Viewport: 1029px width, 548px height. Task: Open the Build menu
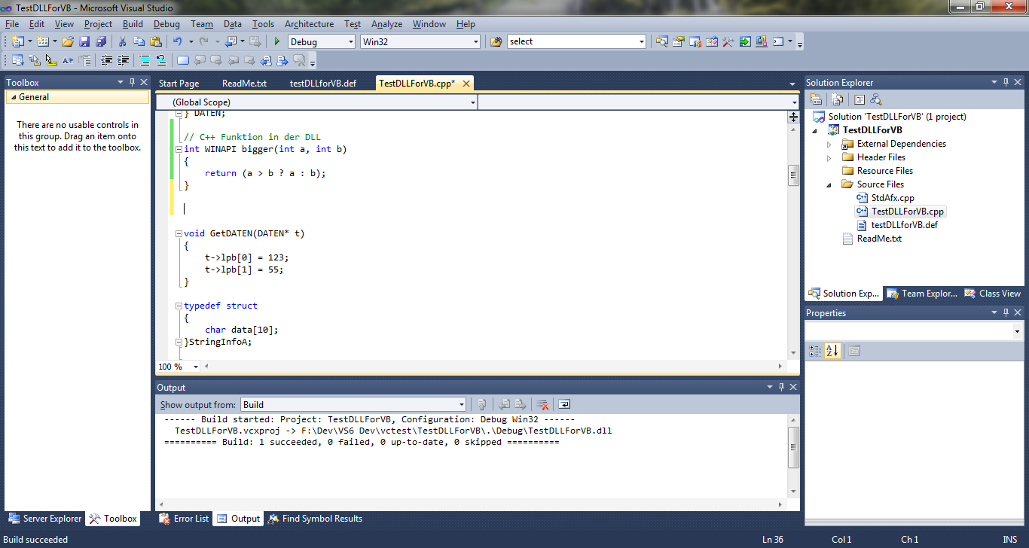tap(133, 24)
